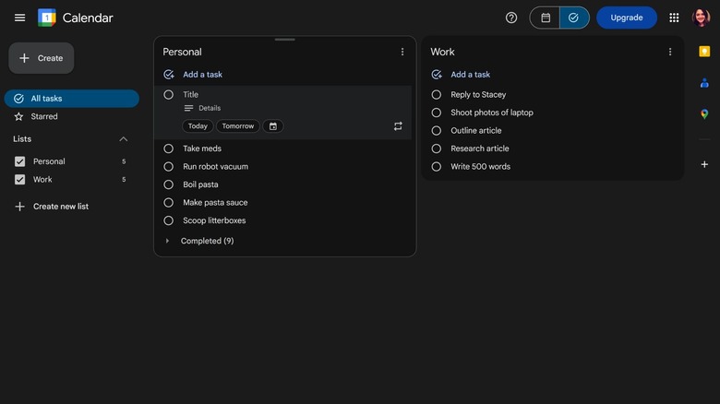Image resolution: width=720 pixels, height=404 pixels.
Task: Open Contacts in side panel
Action: tap(704, 83)
